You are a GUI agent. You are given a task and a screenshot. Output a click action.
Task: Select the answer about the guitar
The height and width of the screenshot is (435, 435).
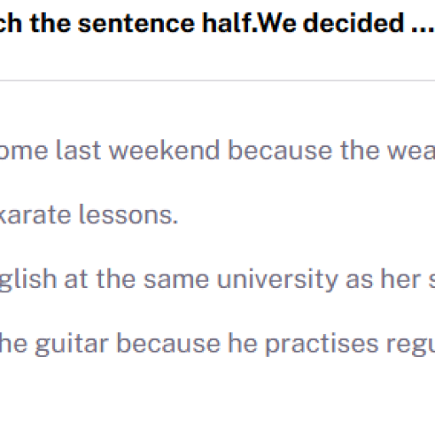click(217, 344)
